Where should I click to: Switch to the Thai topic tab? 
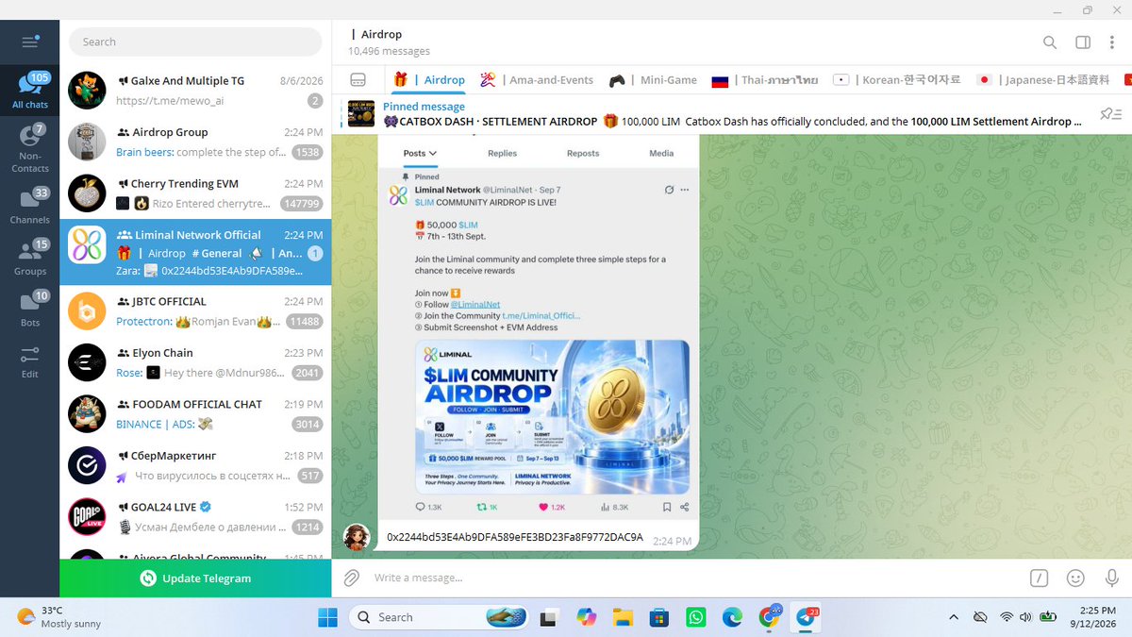pyautogui.click(x=764, y=80)
